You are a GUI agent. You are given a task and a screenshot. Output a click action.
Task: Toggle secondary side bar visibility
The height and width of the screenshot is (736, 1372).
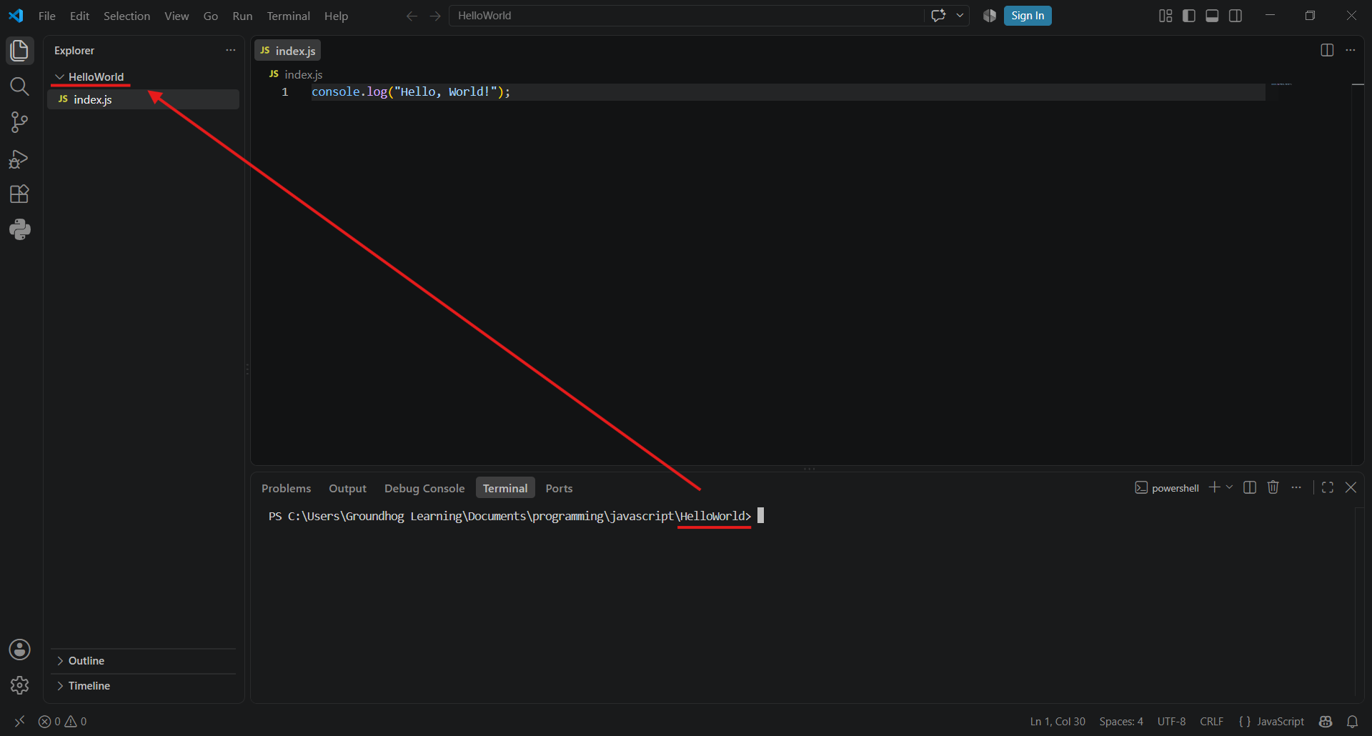tap(1236, 16)
